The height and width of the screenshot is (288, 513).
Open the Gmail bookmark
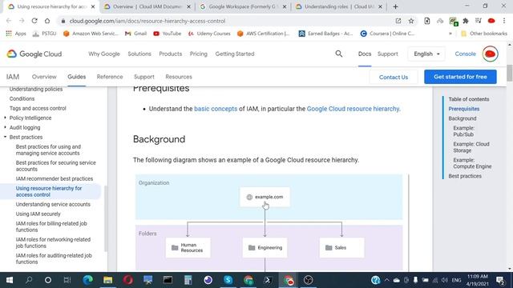coord(135,34)
